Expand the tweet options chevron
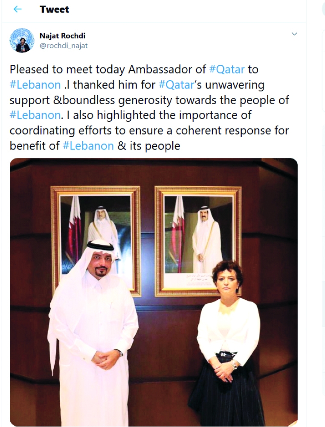Image resolution: width=325 pixels, height=427 pixels. coord(294,34)
